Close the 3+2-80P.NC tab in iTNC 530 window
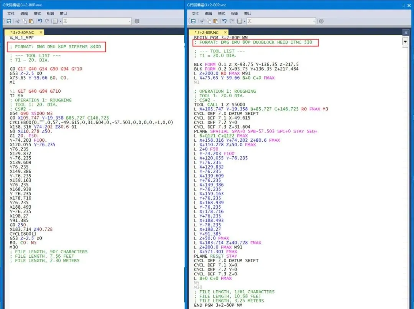The height and width of the screenshot is (309, 414). 225,32
